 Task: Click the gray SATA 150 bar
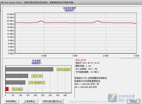click(17, 76)
